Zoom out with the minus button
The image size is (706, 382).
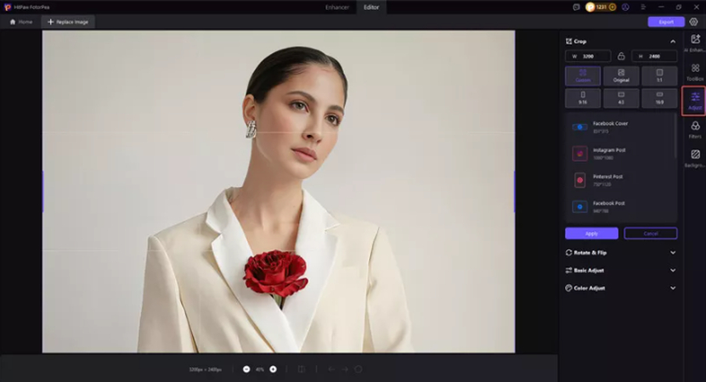(x=246, y=369)
